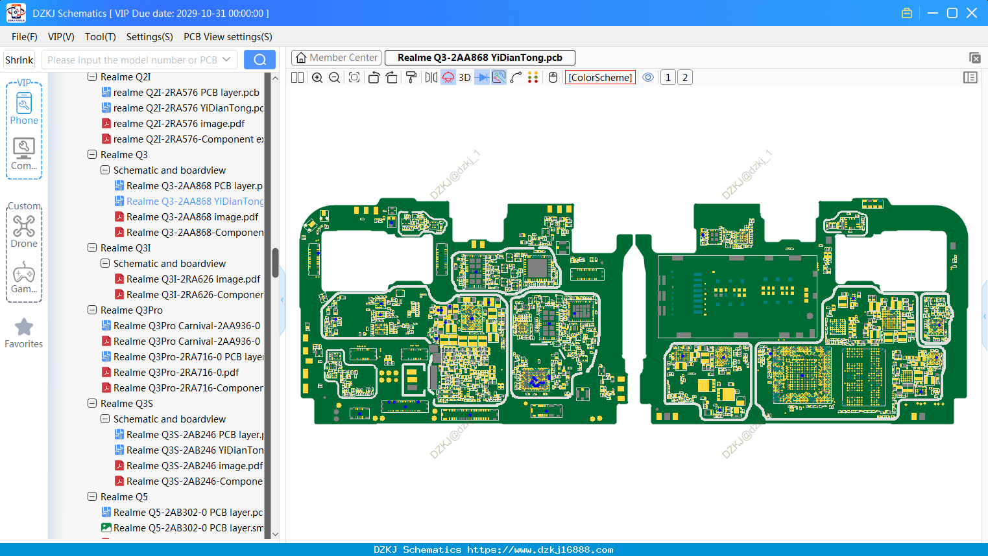Zoom in on the PCB view
The image size is (988, 556).
(x=317, y=78)
